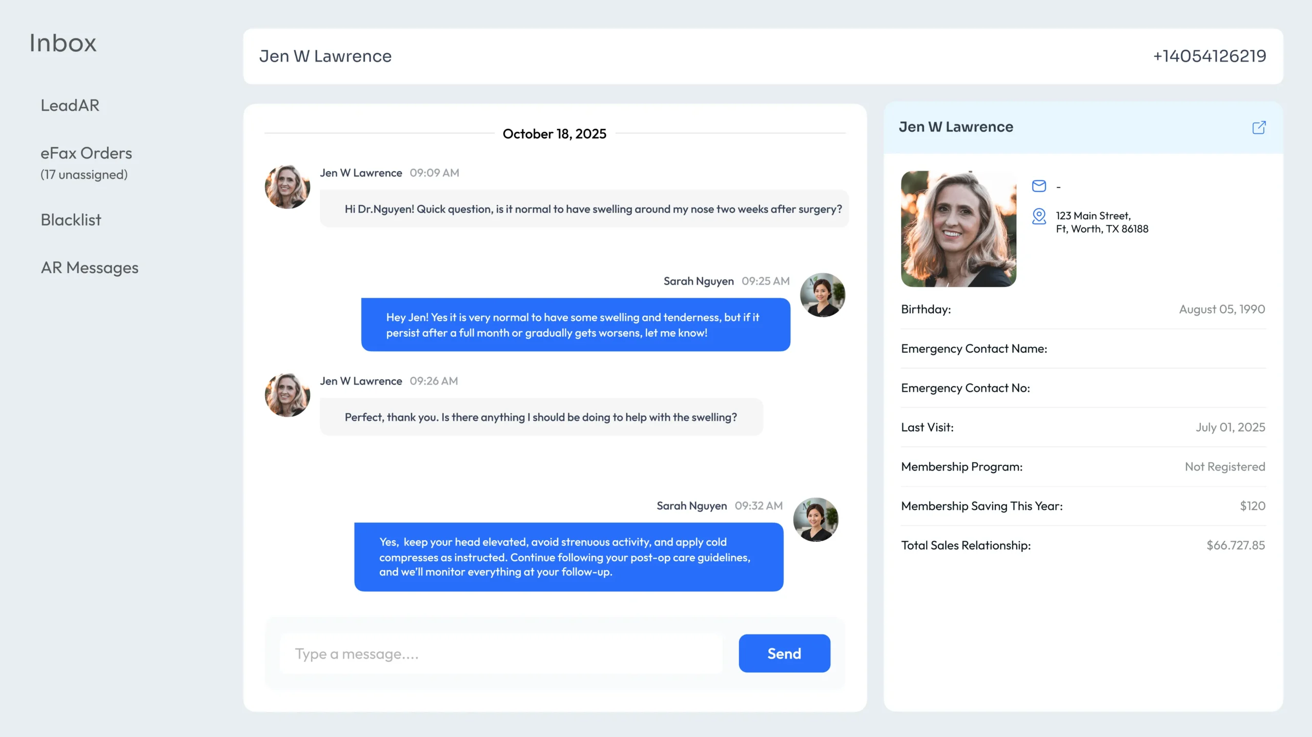Image resolution: width=1312 pixels, height=737 pixels.
Task: Open eFax Orders in sidebar
Action: point(86,153)
